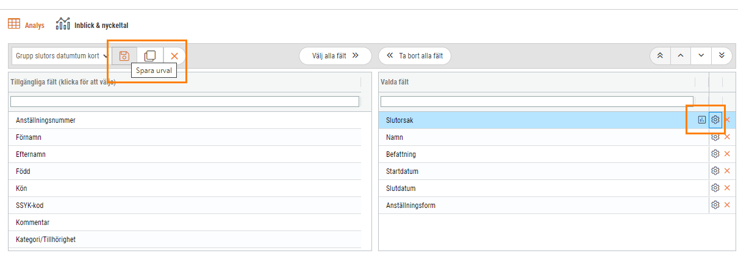Remove Namn field with its X icon
This screenshot has height=256, width=738.
coord(727,137)
